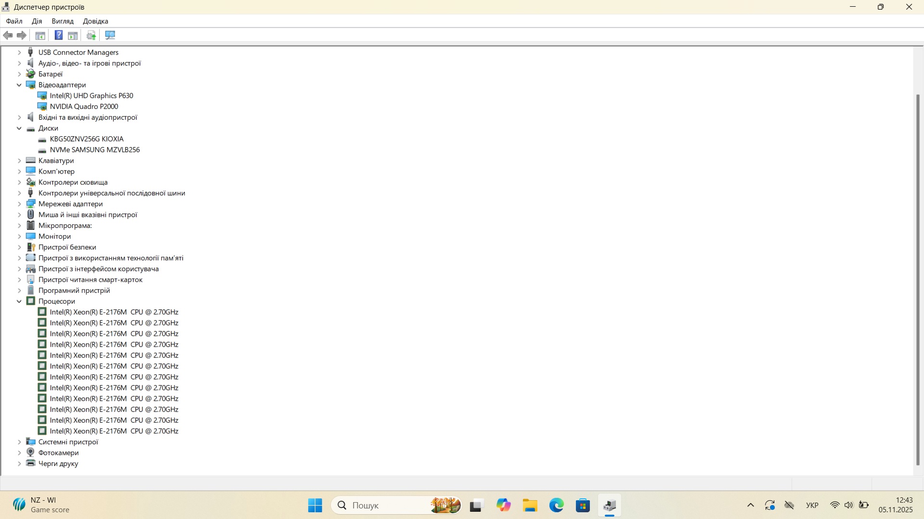924x519 pixels.
Task: Open File Explorer from the taskbar
Action: click(530, 506)
